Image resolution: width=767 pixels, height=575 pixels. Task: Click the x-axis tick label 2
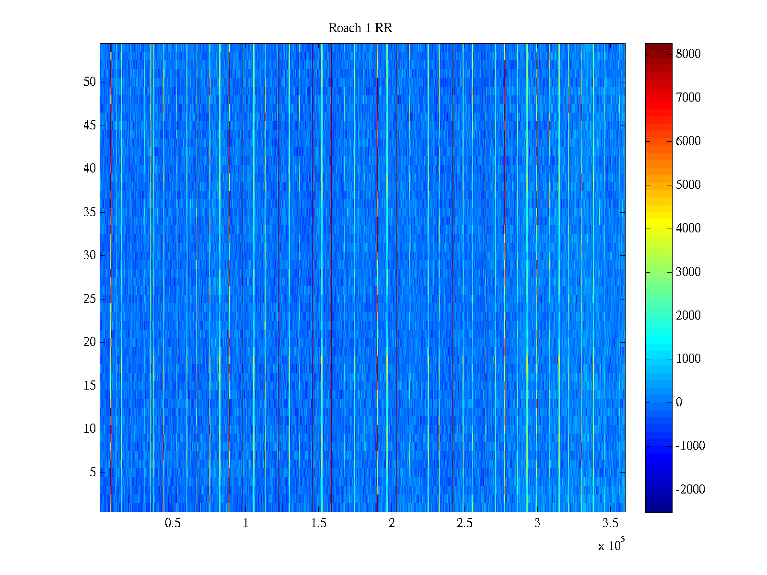392,523
